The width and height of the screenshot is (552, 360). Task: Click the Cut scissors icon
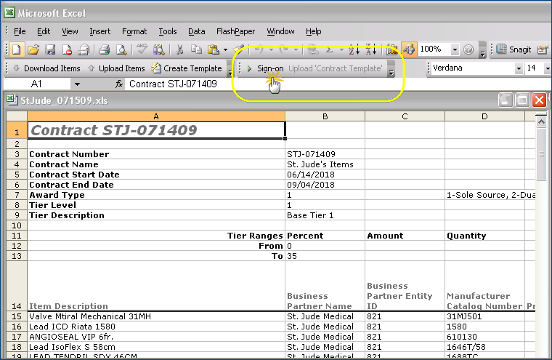(179, 49)
